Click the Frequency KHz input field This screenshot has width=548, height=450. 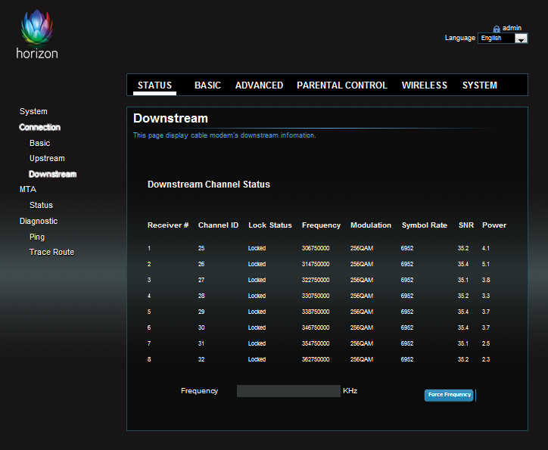pos(288,391)
